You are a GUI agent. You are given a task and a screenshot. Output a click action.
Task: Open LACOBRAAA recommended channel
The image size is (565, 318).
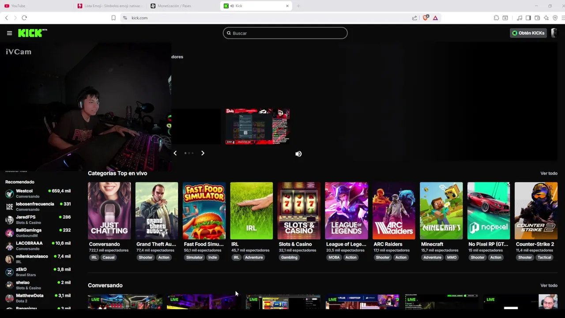coord(38,246)
